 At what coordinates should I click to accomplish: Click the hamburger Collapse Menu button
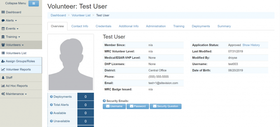(34, 4)
